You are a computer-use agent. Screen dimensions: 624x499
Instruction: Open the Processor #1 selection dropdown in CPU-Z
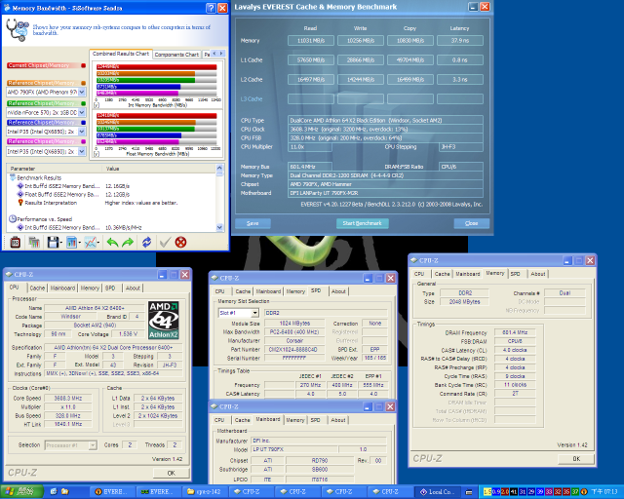tap(93, 445)
